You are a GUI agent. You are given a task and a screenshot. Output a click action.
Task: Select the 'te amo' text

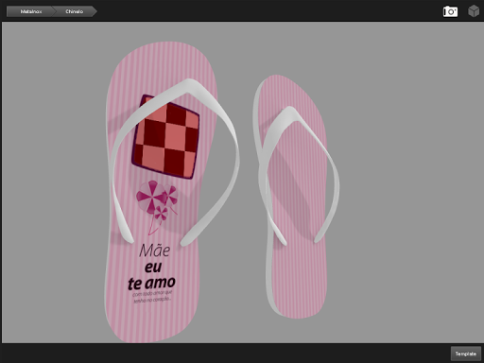[x=151, y=283]
